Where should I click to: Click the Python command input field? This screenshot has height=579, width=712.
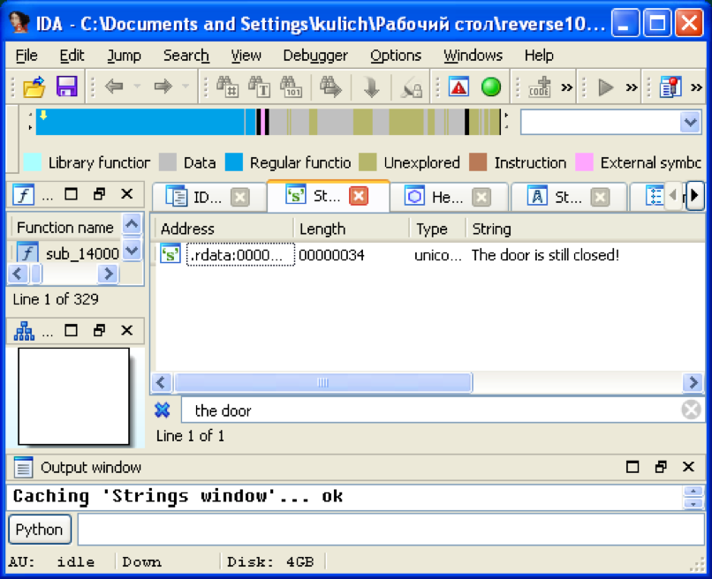click(x=391, y=529)
